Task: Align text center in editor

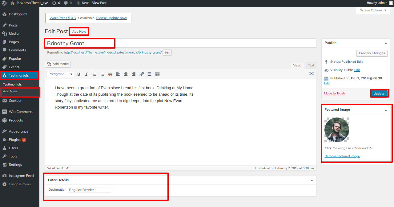Action: click(x=126, y=74)
